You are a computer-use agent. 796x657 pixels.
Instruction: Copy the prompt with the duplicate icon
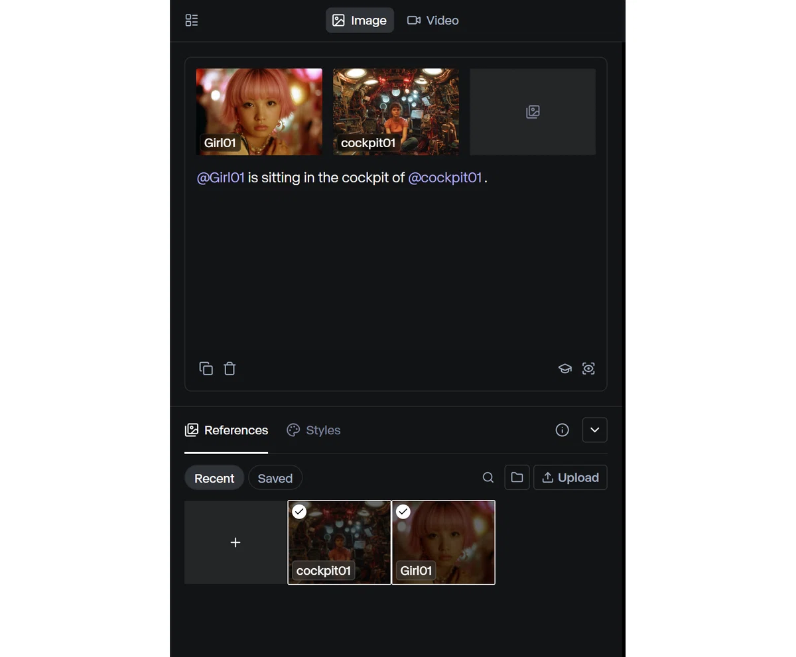206,369
